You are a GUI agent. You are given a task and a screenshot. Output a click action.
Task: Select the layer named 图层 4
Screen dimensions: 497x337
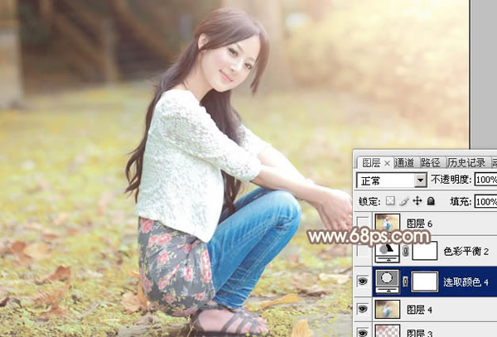point(419,310)
